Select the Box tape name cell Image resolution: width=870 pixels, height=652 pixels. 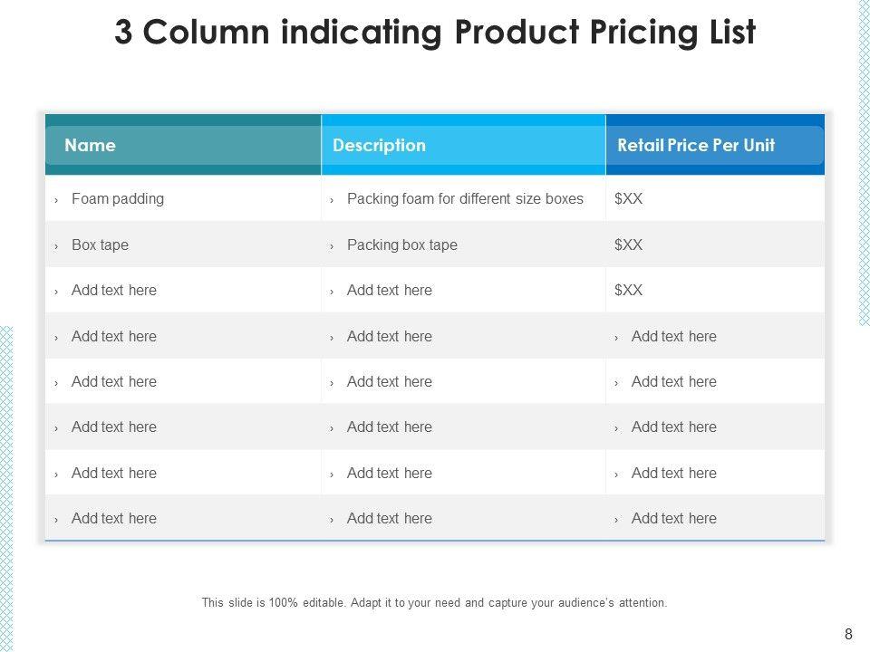pyautogui.click(x=100, y=244)
